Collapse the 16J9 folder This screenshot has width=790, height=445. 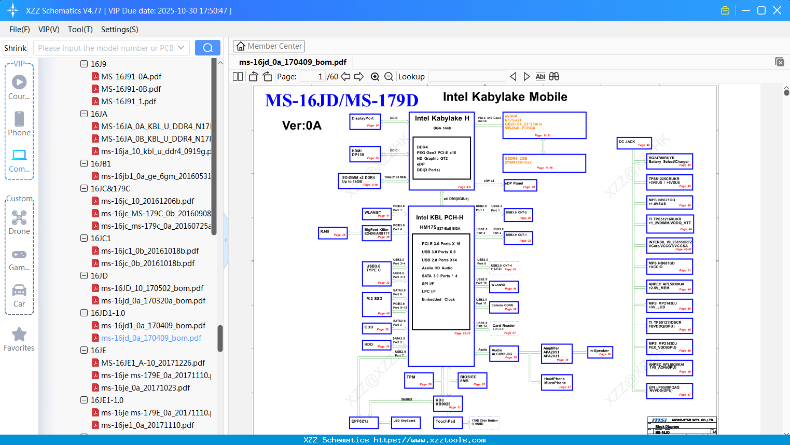click(x=84, y=64)
